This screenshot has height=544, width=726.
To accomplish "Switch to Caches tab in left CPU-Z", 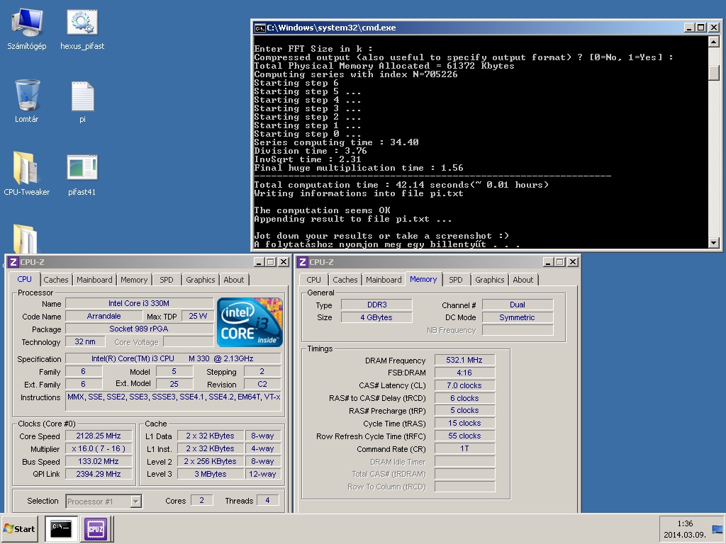I will coord(55,280).
